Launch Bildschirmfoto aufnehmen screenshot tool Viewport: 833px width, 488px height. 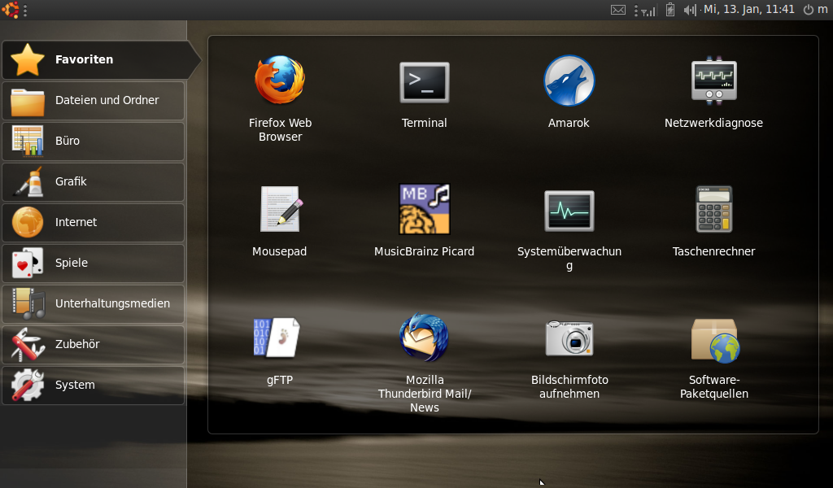click(569, 359)
